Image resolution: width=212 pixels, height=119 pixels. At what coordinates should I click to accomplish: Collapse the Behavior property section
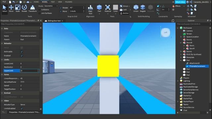[2, 43]
